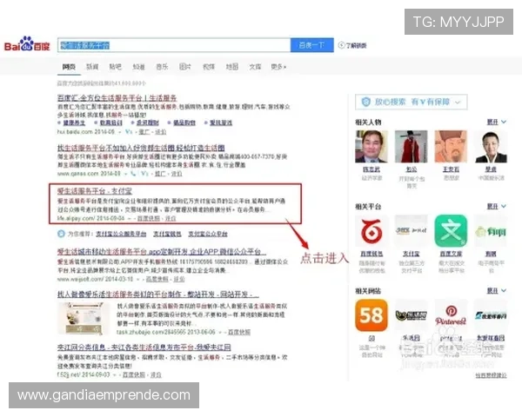Open result 夹江网分类信息
This screenshot has height=417, width=522.
point(144,347)
